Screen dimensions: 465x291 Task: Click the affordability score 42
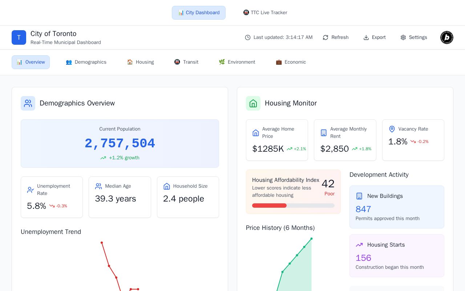tap(328, 184)
